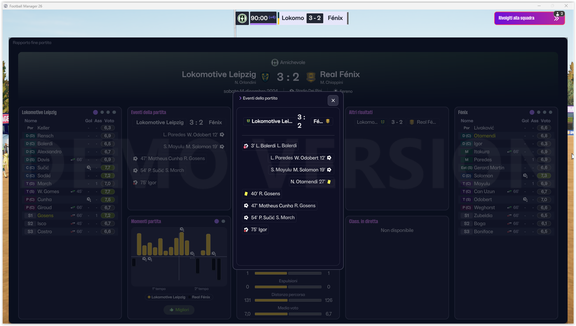Click Odobert's goal icon in Fénix lineup
576x326 pixels.
pyautogui.click(x=525, y=200)
